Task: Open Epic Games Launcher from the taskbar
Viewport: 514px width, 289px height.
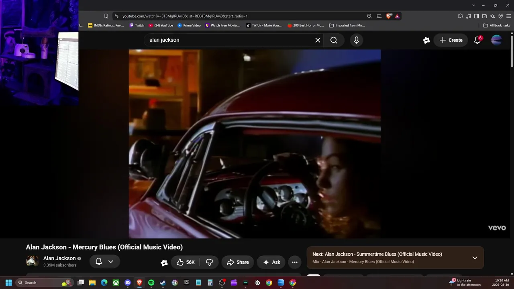Action: [x=186, y=283]
